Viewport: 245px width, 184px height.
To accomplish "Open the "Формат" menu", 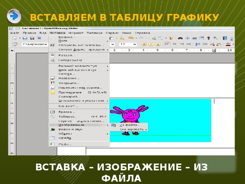I will tap(76, 33).
